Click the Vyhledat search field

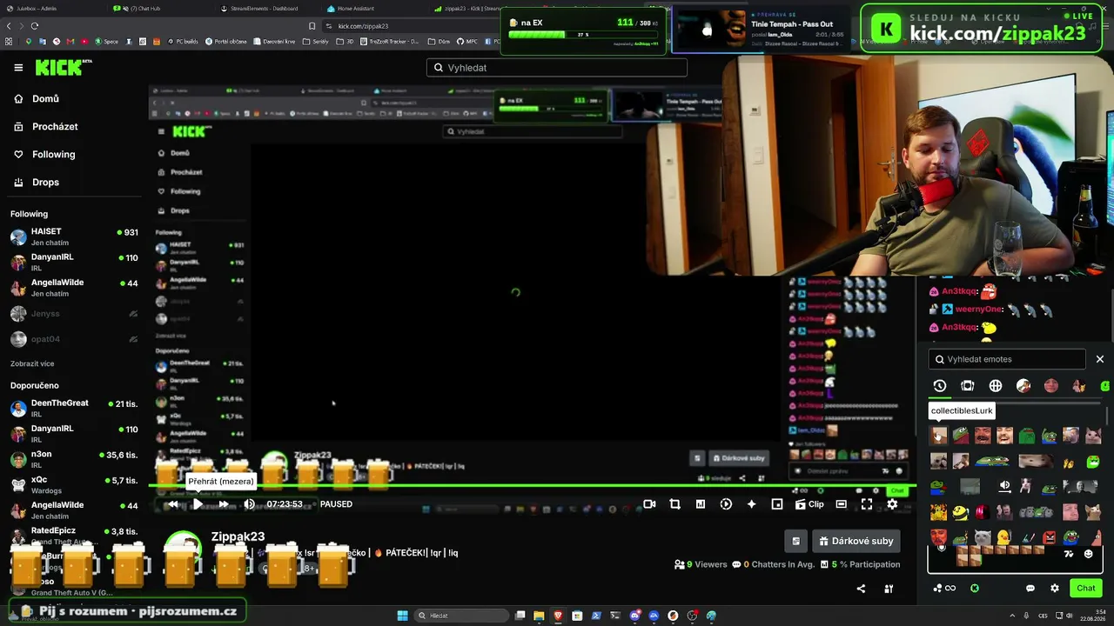click(x=557, y=68)
